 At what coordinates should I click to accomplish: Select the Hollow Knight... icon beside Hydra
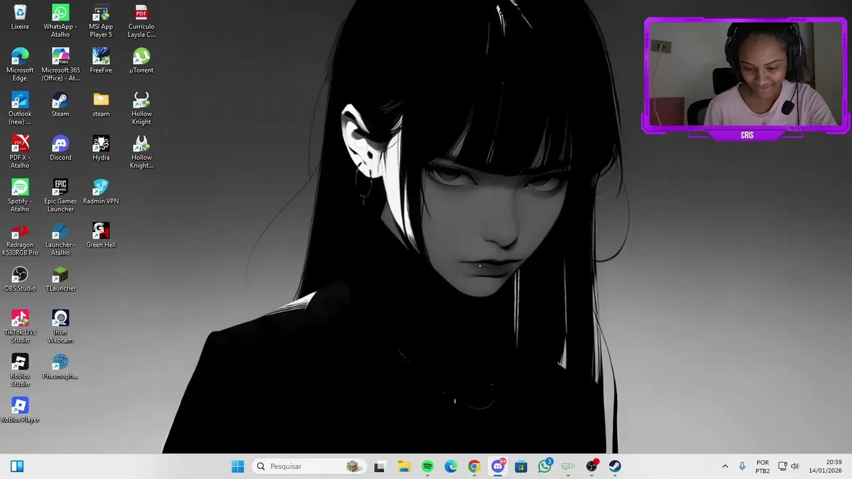[x=141, y=152]
